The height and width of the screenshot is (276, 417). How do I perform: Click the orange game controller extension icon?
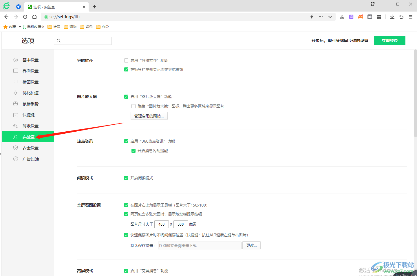[x=361, y=17]
